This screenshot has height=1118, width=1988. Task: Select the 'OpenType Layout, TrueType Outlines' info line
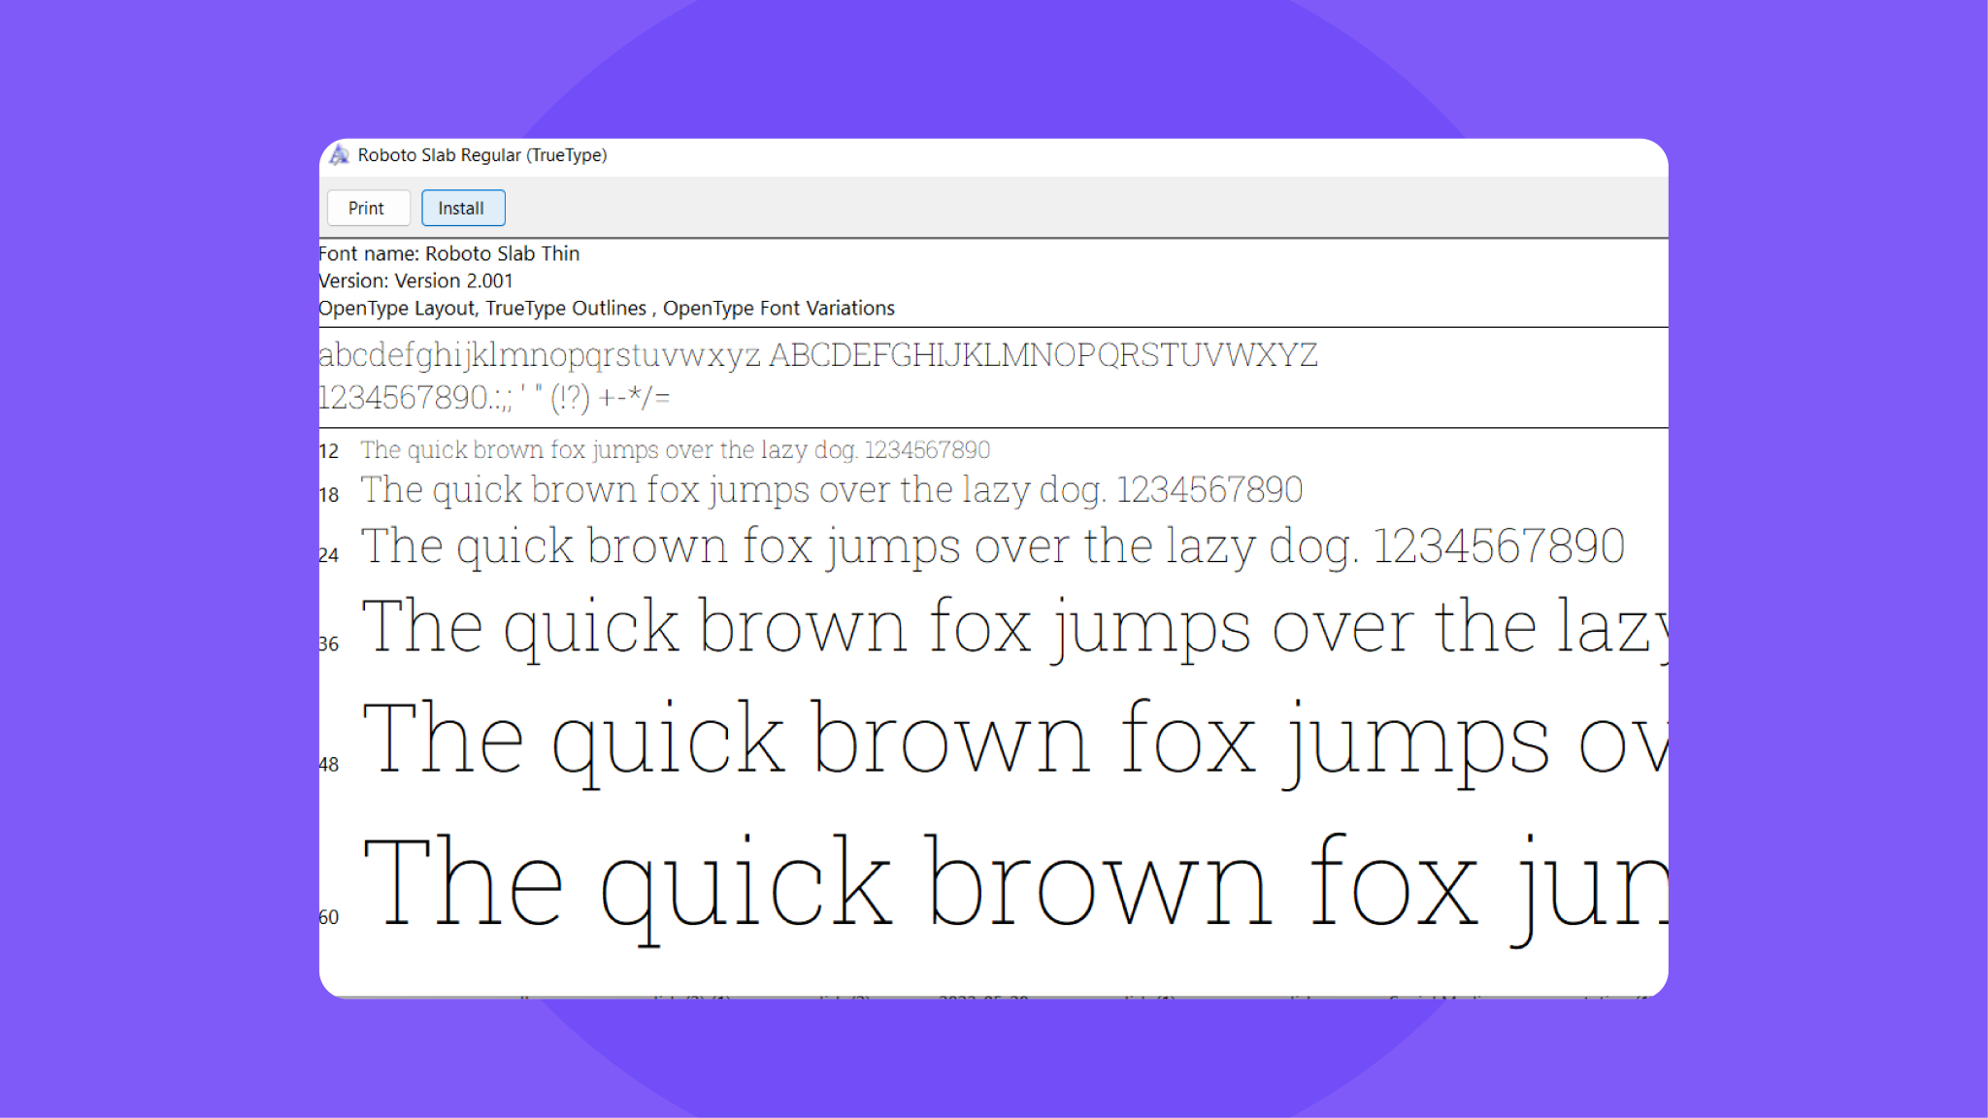pyautogui.click(x=607, y=308)
